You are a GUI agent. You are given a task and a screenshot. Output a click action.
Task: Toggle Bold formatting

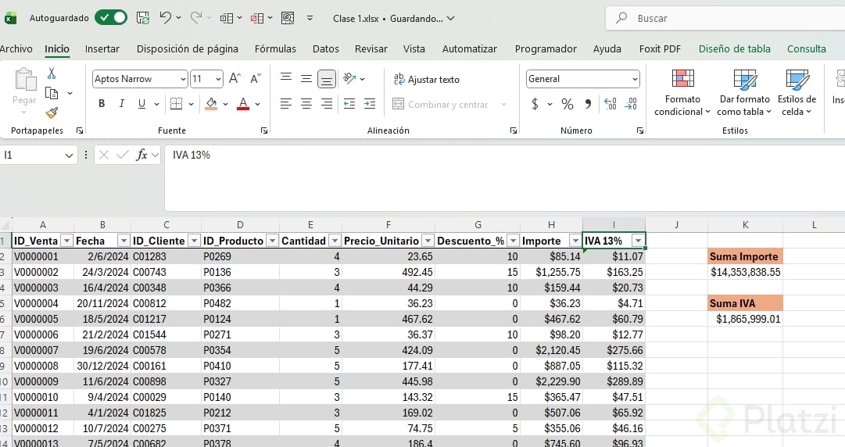point(102,104)
